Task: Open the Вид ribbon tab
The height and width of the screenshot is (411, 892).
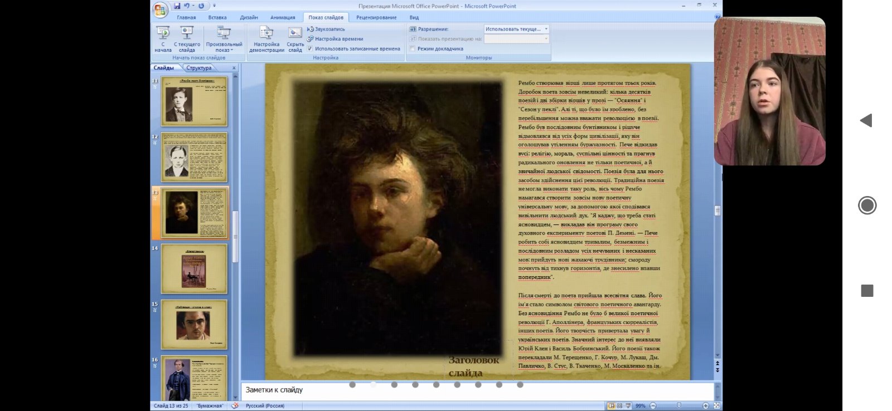Action: click(414, 17)
